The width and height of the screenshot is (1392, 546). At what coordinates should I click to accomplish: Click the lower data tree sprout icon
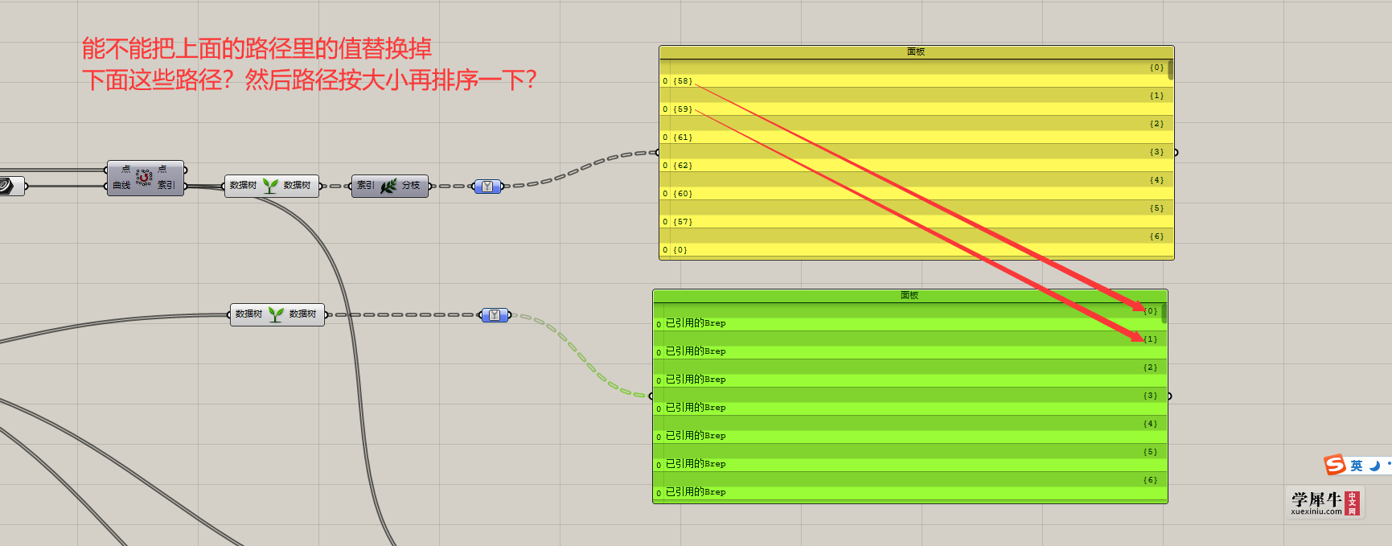point(276,314)
